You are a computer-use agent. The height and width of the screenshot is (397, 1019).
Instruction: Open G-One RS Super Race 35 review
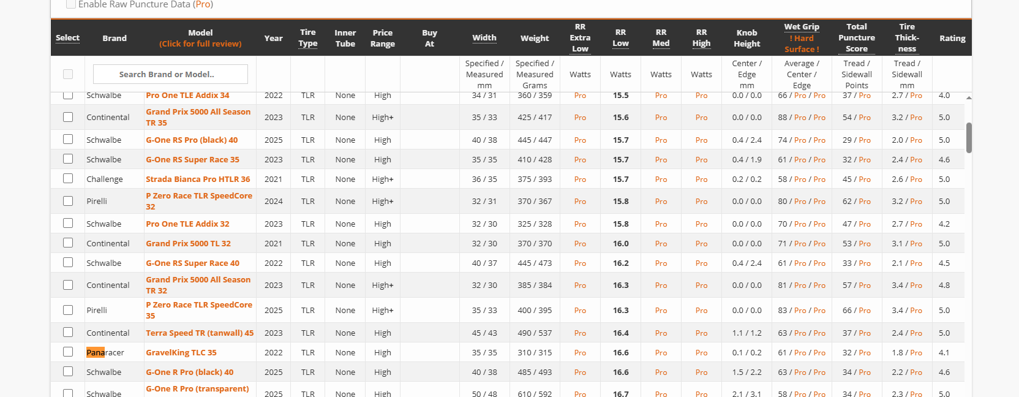click(x=192, y=159)
